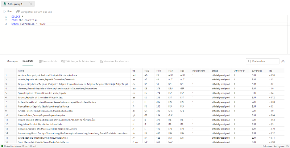Click dbo.countries on editor line 2
The height and width of the screenshot is (148, 290).
coord(28,20)
